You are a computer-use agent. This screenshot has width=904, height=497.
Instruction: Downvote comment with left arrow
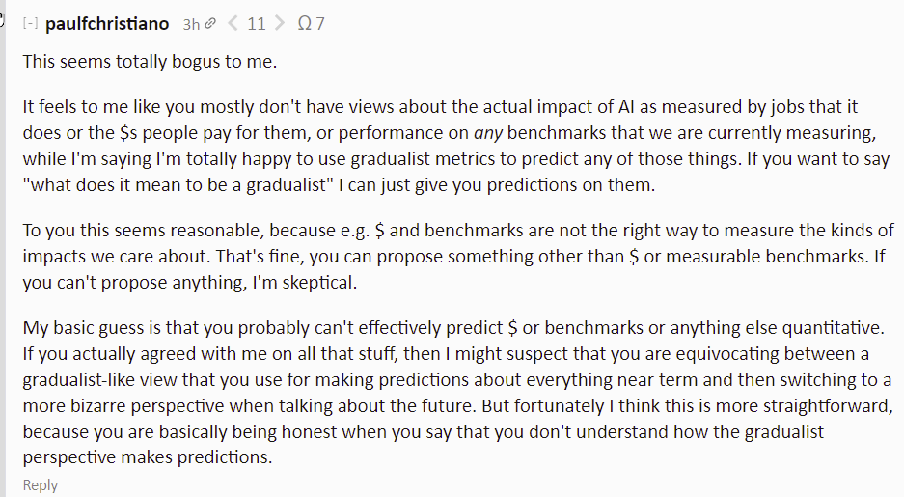coord(233,23)
